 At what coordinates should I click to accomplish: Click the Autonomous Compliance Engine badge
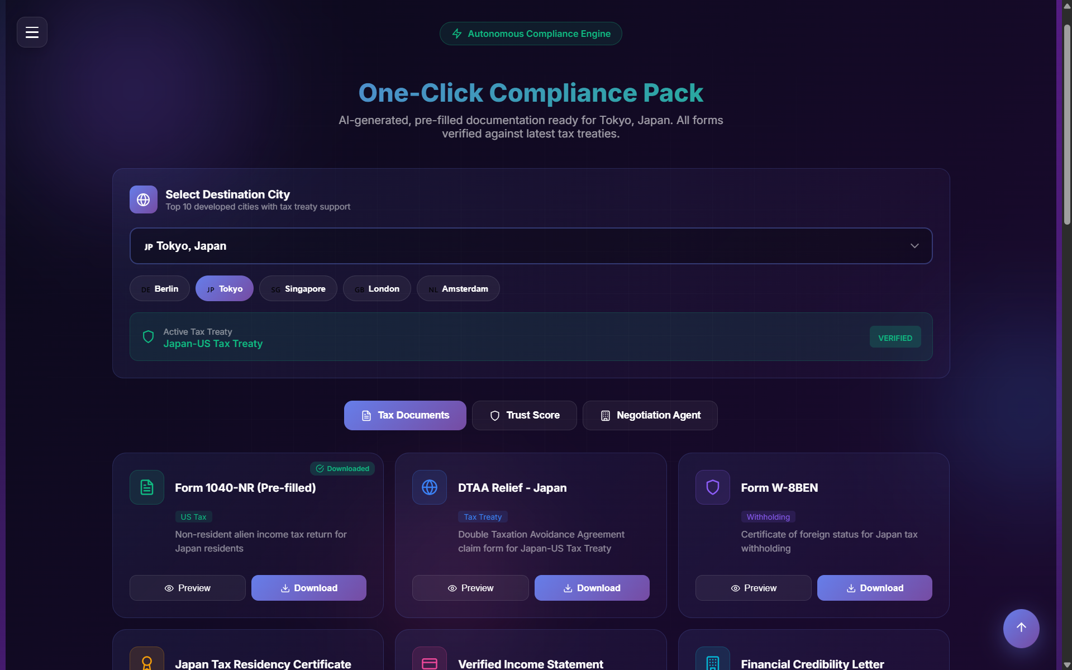click(531, 34)
